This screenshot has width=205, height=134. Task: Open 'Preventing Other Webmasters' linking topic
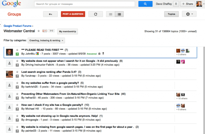pos(70,94)
